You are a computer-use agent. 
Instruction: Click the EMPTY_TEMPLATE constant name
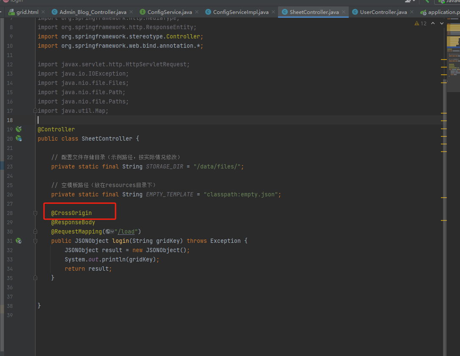click(170, 194)
